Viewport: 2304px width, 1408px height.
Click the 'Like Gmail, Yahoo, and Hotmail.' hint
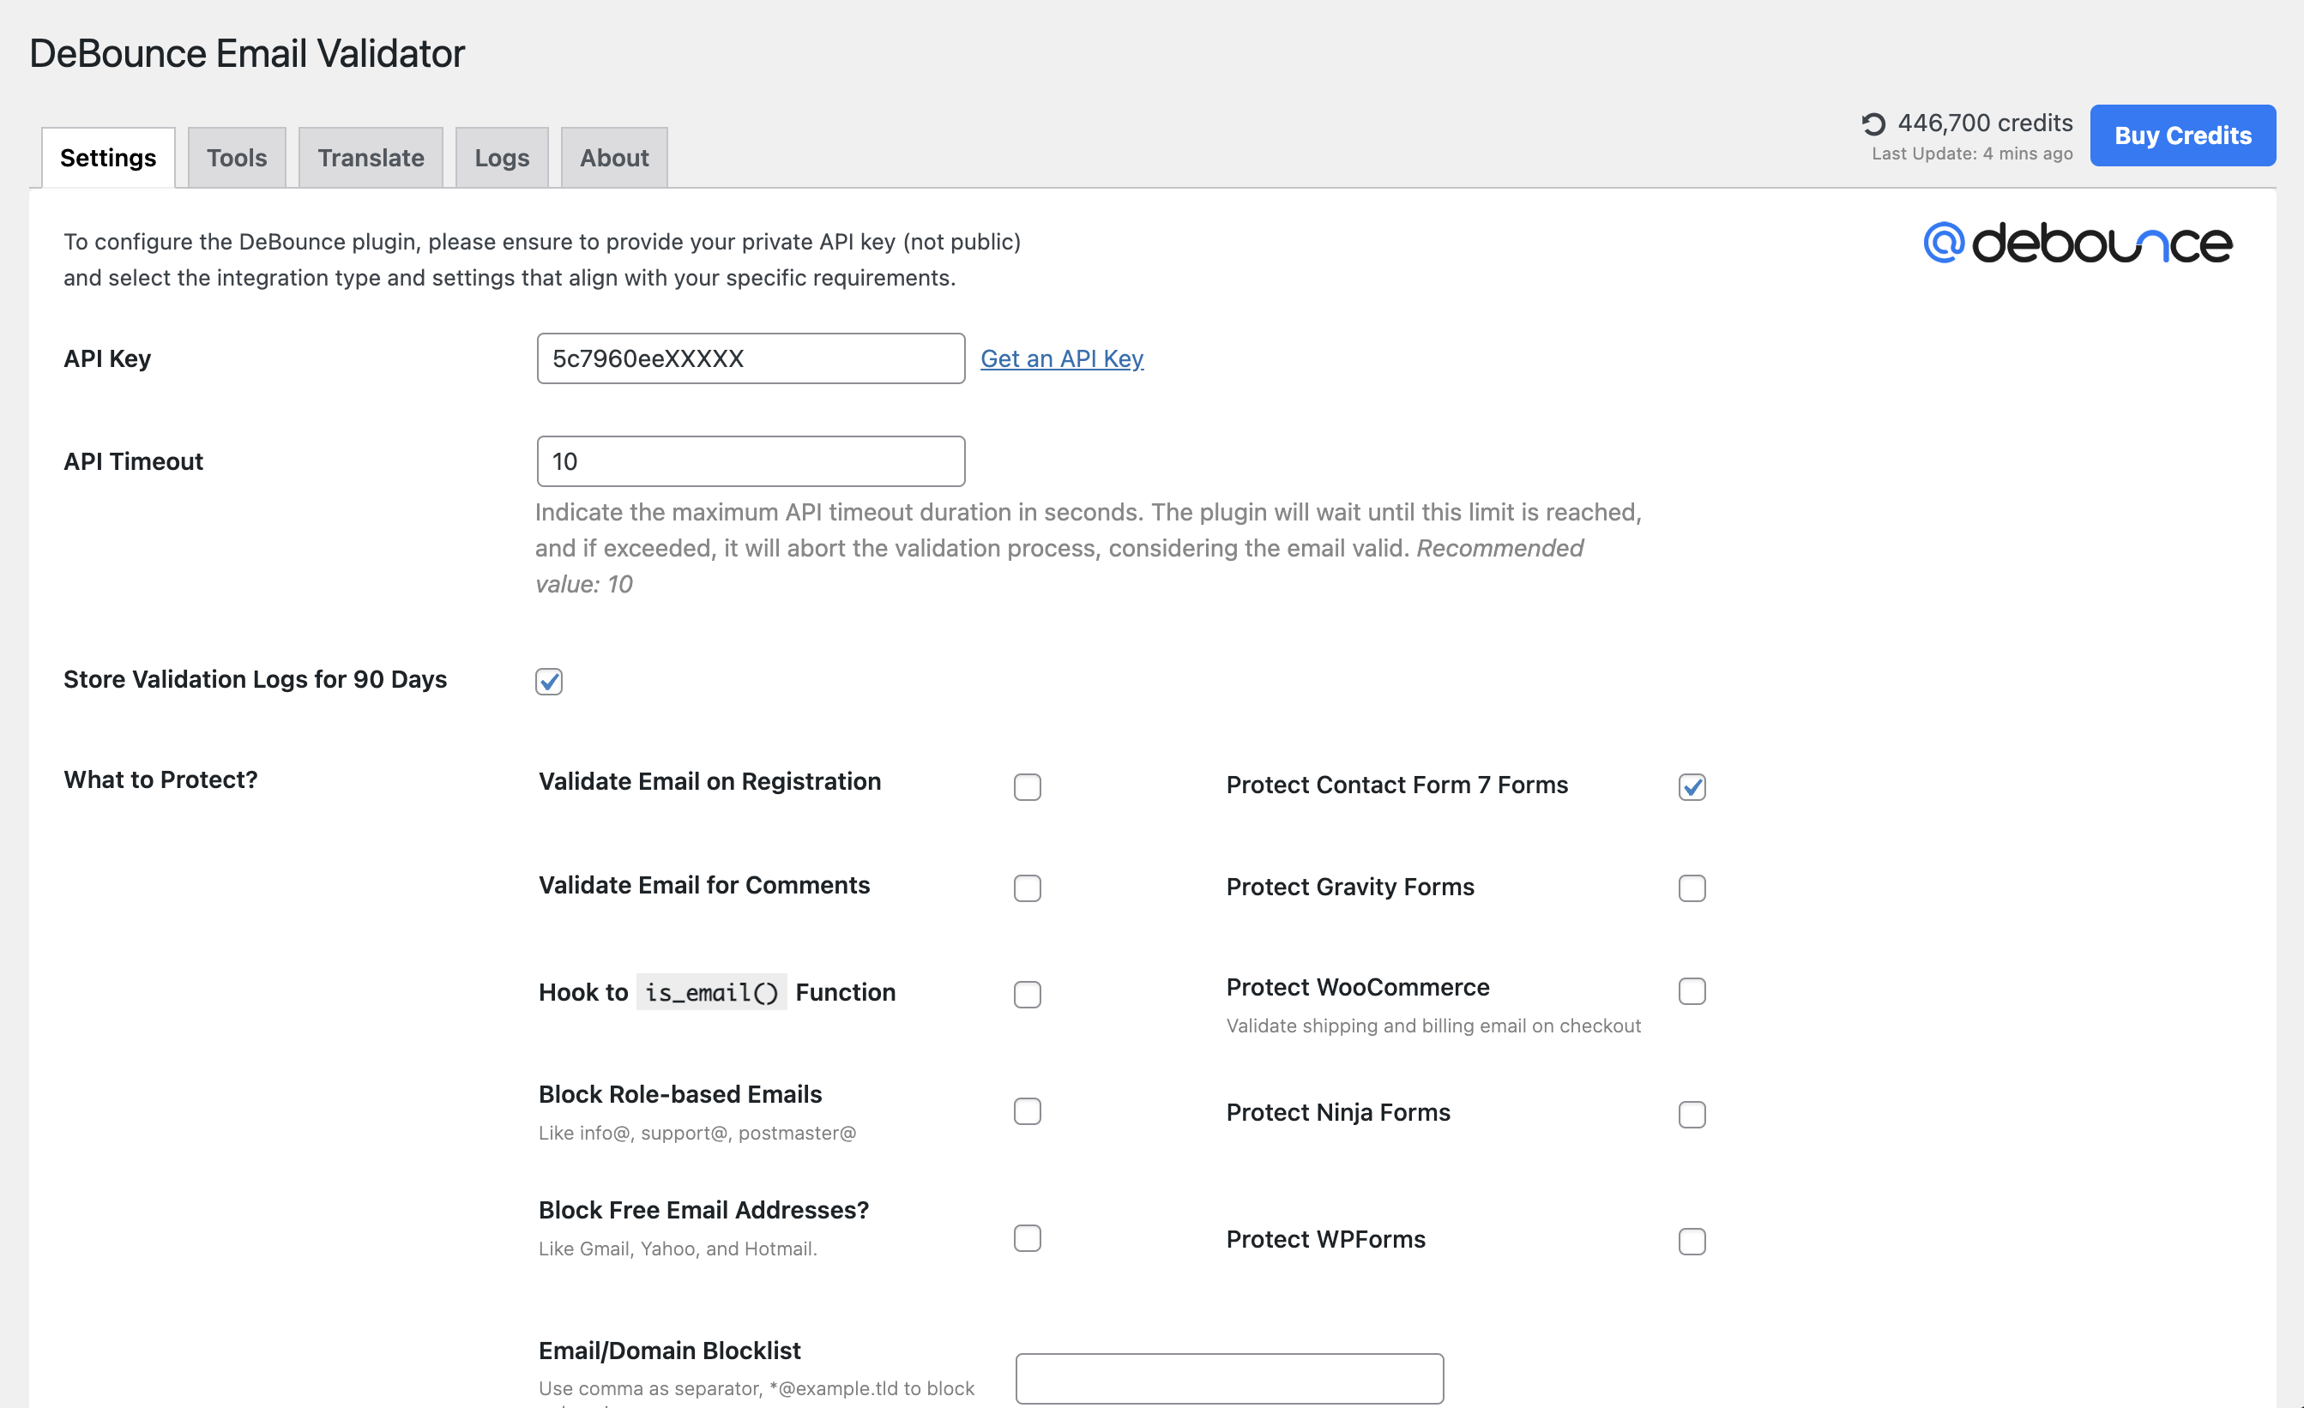(678, 1249)
